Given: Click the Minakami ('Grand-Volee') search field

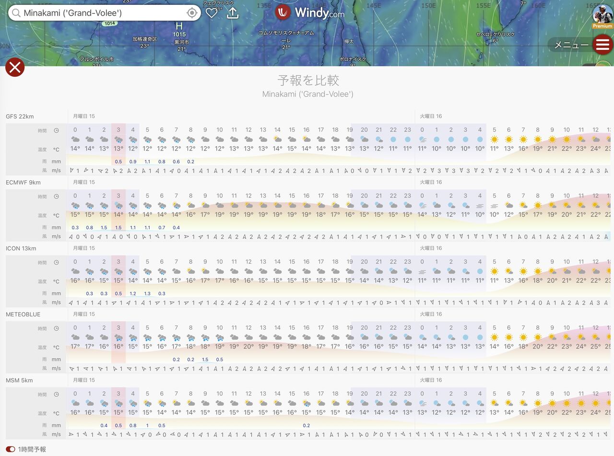Looking at the screenshot, I should click(105, 13).
